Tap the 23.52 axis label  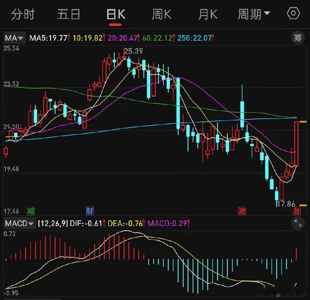(x=11, y=84)
